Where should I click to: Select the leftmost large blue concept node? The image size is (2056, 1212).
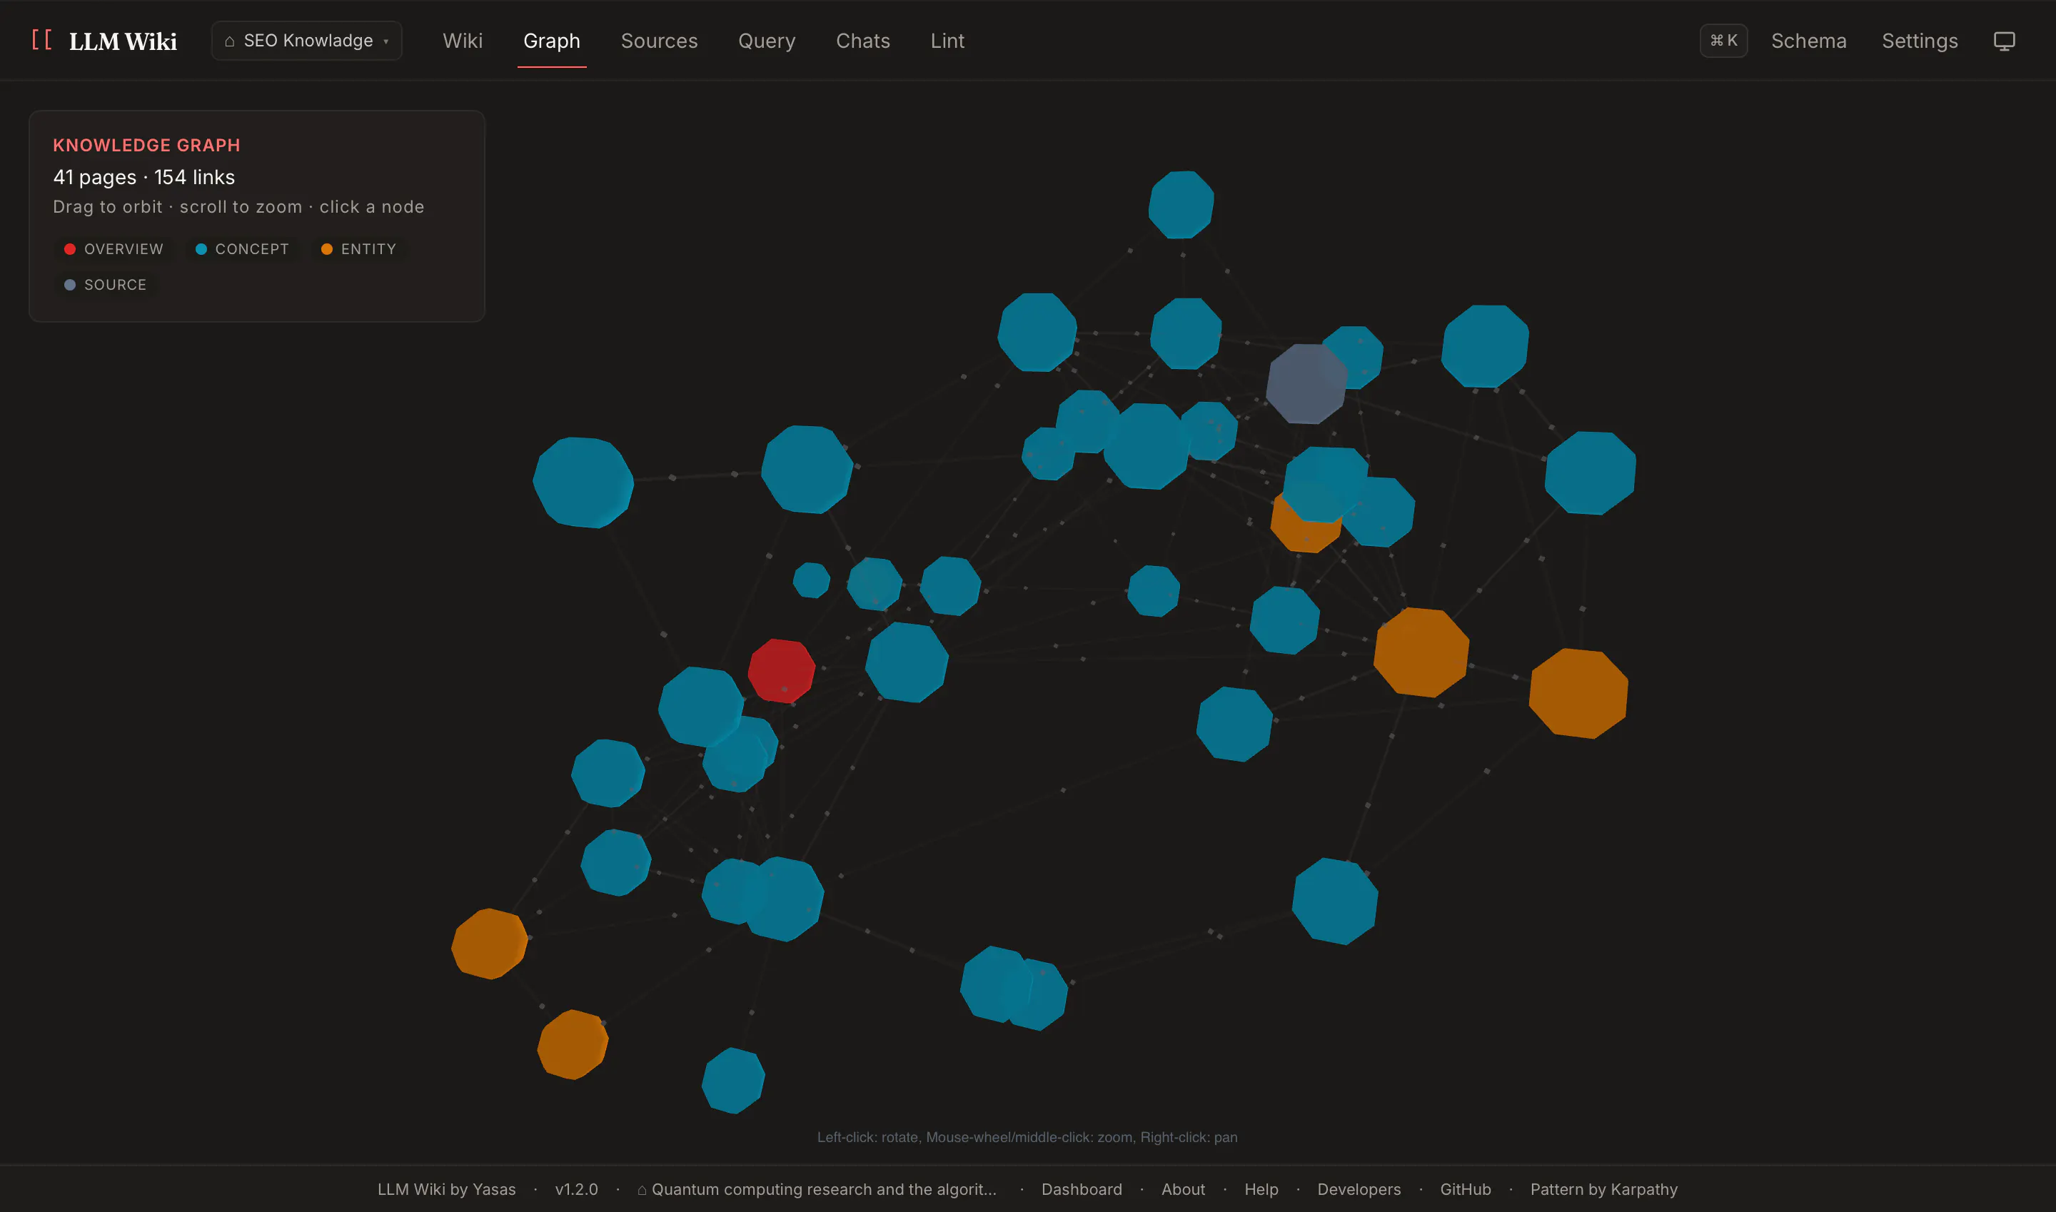pos(583,482)
